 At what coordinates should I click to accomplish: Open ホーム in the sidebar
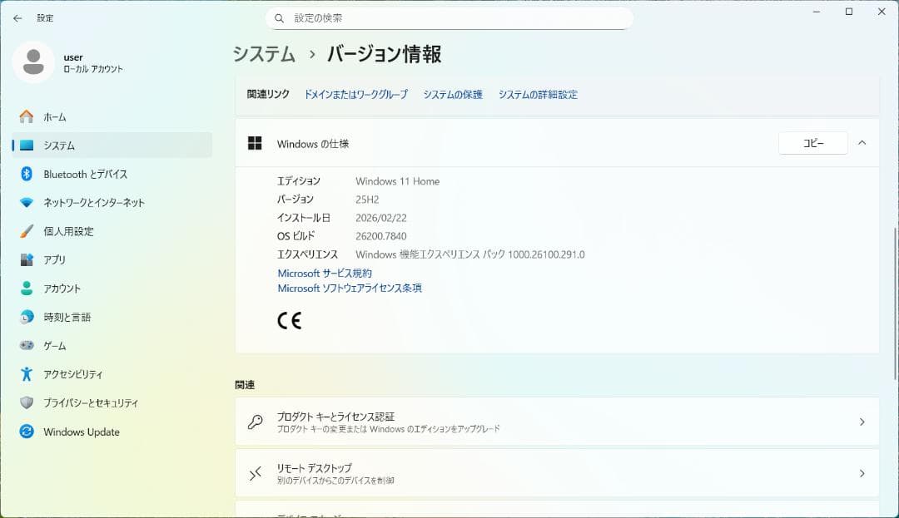coord(112,116)
